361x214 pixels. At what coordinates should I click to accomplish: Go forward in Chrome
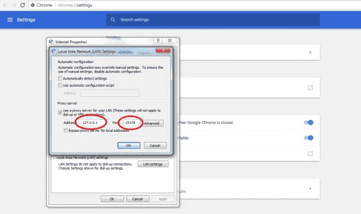pyautogui.click(x=14, y=5)
